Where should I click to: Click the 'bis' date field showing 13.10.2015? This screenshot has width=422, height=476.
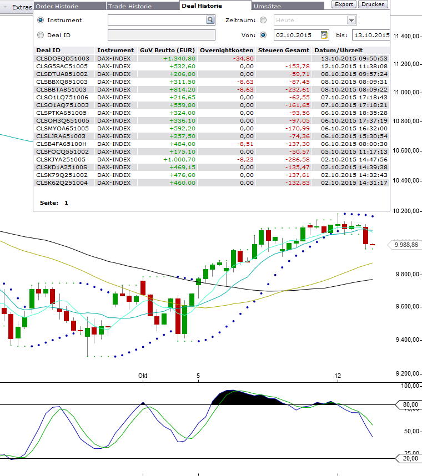[x=371, y=36]
